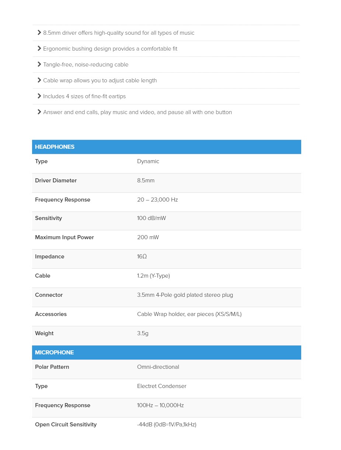Click chevron beside Answer and end calls feature
The width and height of the screenshot is (341, 450).
(x=39, y=112)
